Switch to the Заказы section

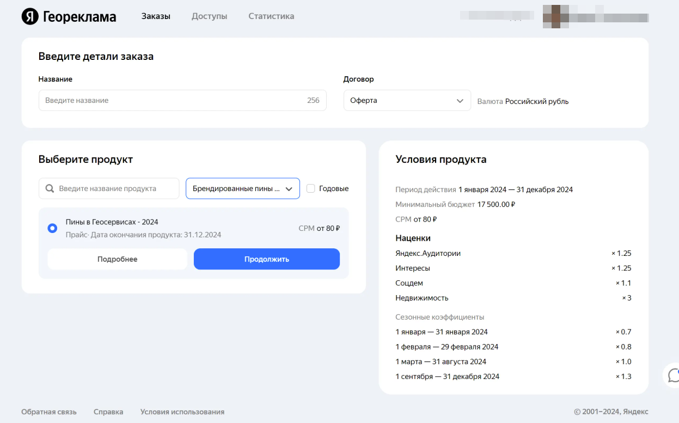tap(155, 16)
